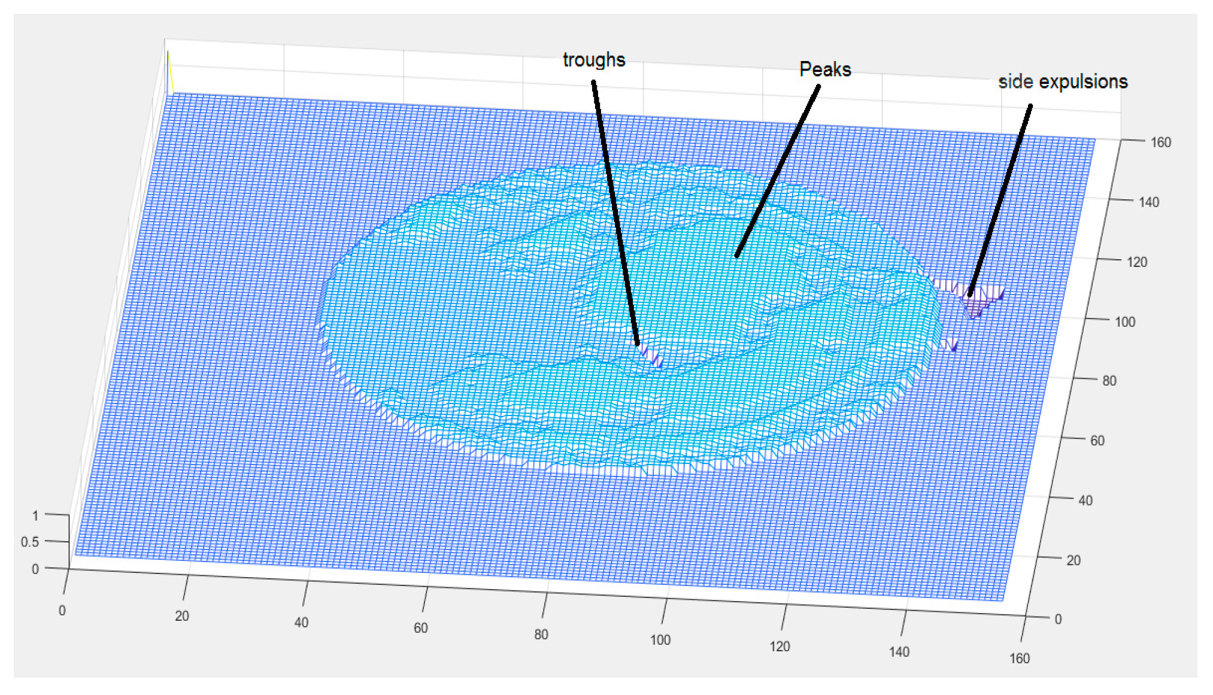Click the x-axis tick label 140

coord(899,652)
